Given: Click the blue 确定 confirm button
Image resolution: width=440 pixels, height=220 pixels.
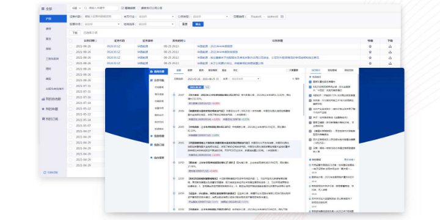Looking at the screenshot, I should pos(198,24).
